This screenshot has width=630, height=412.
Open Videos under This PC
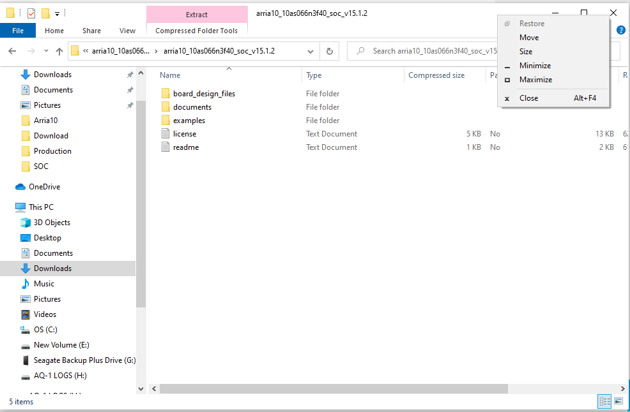(45, 314)
